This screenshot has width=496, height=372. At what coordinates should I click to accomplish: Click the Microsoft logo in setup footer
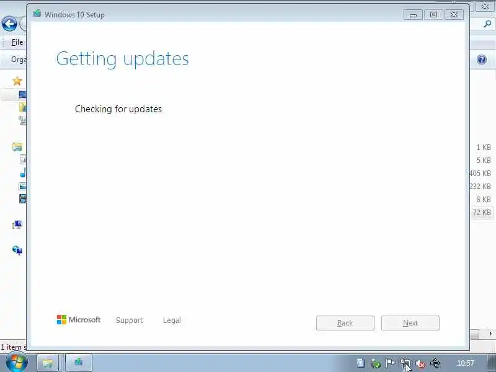pyautogui.click(x=79, y=320)
